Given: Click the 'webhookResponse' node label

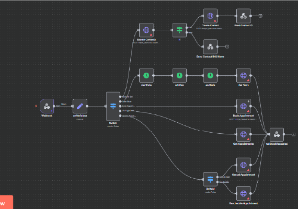Looking at the screenshot, I should (277, 144).
